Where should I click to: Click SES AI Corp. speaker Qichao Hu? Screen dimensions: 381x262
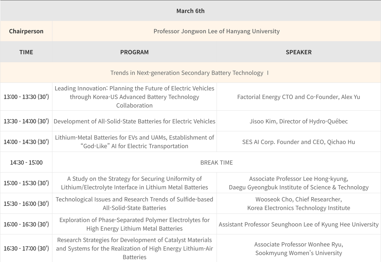pyautogui.click(x=298, y=142)
